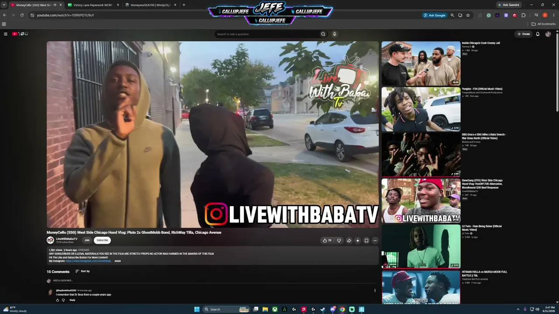559x314 pixels.
Task: Click the YouTube search input field
Action: tap(266, 34)
